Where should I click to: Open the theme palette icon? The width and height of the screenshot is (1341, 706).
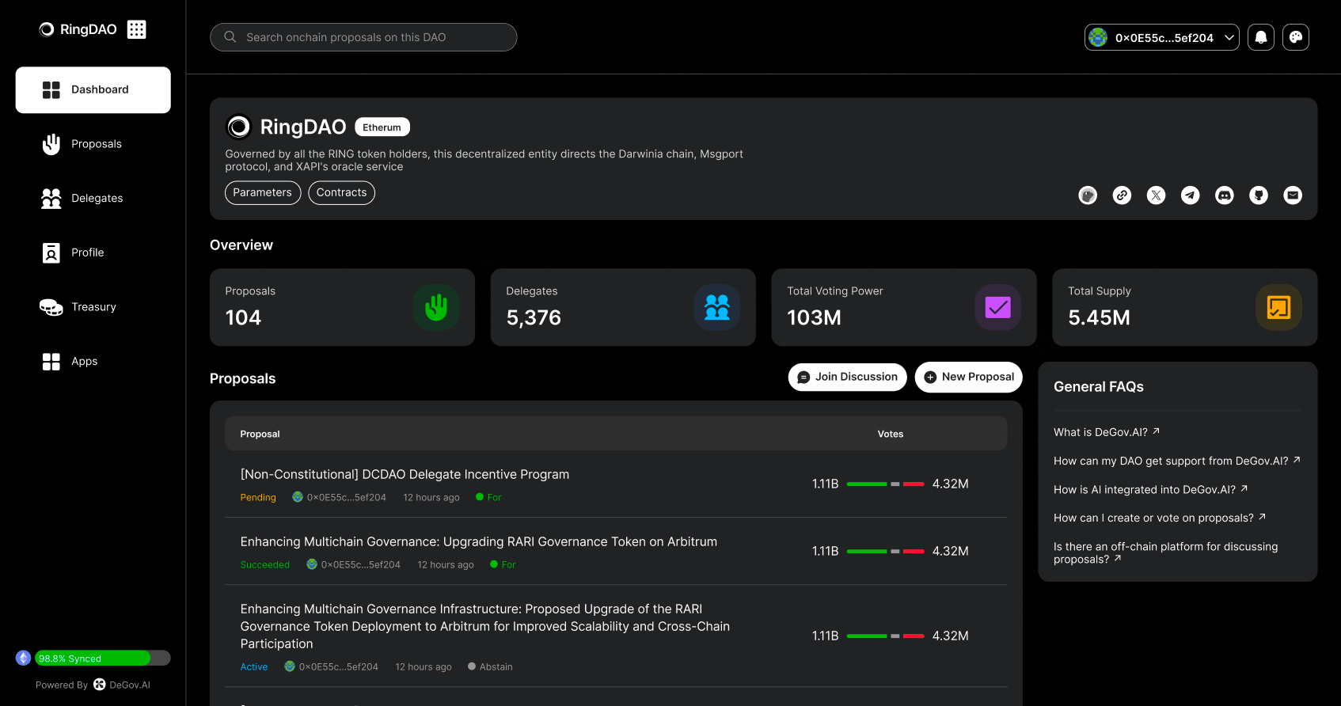coord(1295,37)
